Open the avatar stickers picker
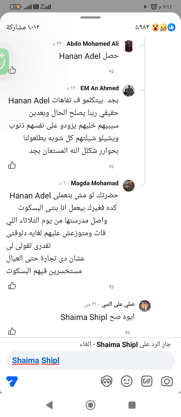This screenshot has height=417, width=181. point(106,381)
